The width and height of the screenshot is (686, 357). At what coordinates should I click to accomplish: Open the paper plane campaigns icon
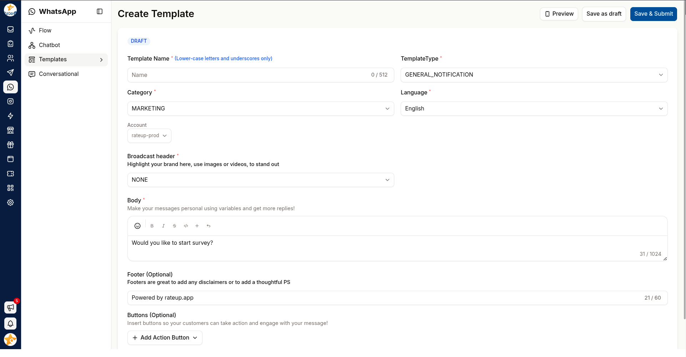(10, 73)
